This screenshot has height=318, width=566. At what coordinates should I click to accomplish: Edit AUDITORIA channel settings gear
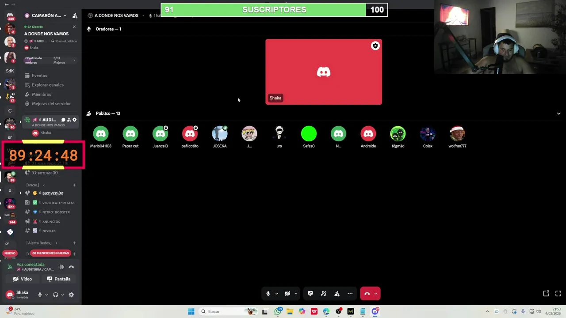pyautogui.click(x=74, y=120)
